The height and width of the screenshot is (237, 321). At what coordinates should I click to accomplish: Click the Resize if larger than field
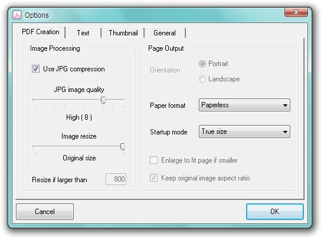click(x=116, y=179)
